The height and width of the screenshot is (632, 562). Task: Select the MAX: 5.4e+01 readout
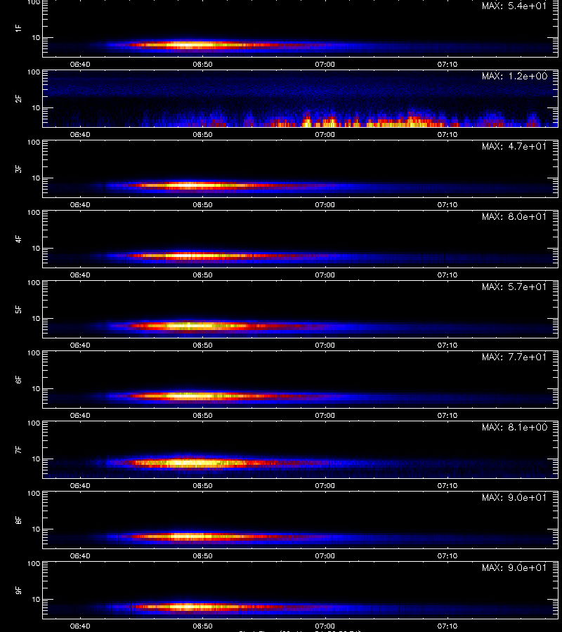(514, 6)
